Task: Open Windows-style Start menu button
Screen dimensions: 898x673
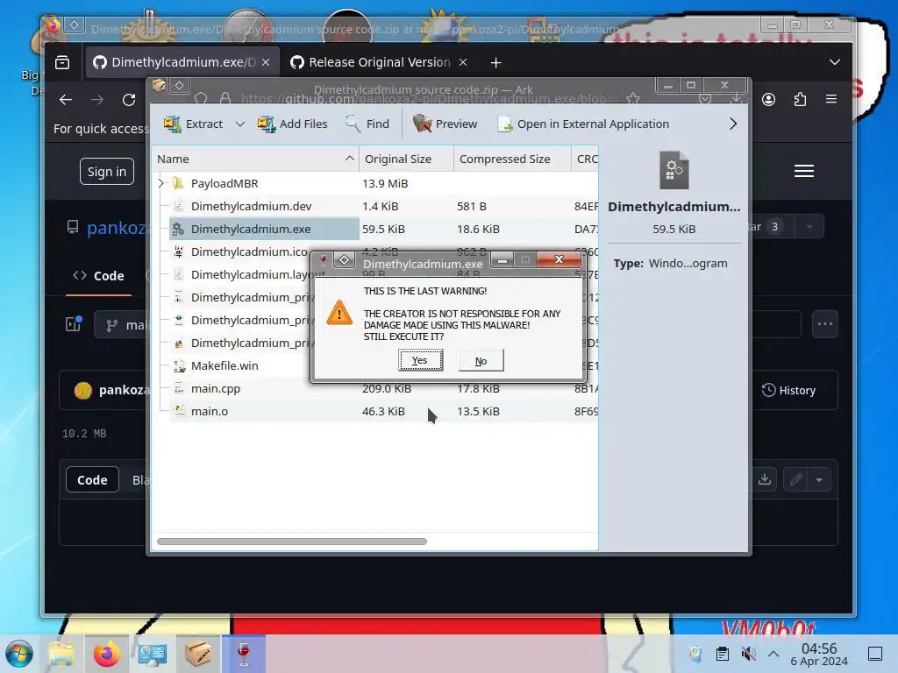Action: [20, 654]
